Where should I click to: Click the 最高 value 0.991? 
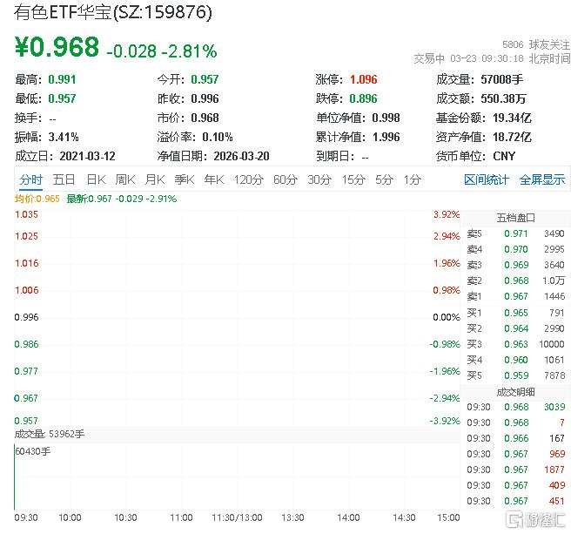[x=62, y=79]
